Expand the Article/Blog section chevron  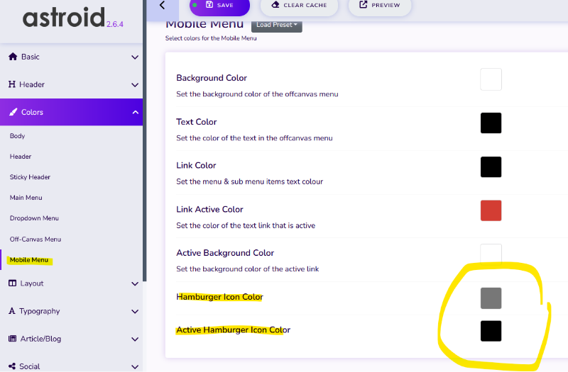(135, 339)
